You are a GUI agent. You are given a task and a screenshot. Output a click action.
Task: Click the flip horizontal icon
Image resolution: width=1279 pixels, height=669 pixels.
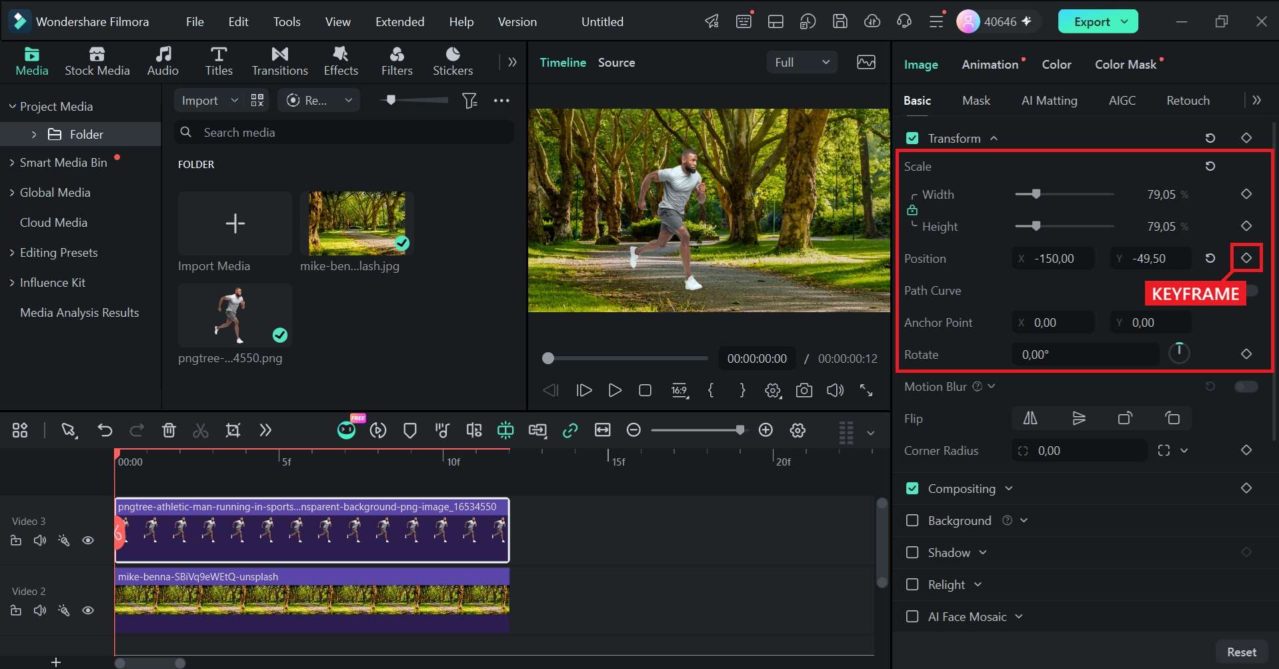(1030, 418)
